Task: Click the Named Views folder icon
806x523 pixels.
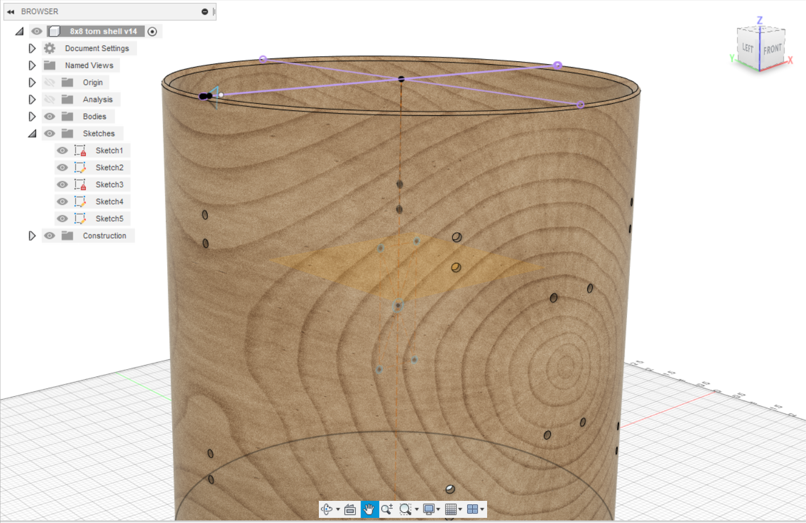Action: coord(49,65)
